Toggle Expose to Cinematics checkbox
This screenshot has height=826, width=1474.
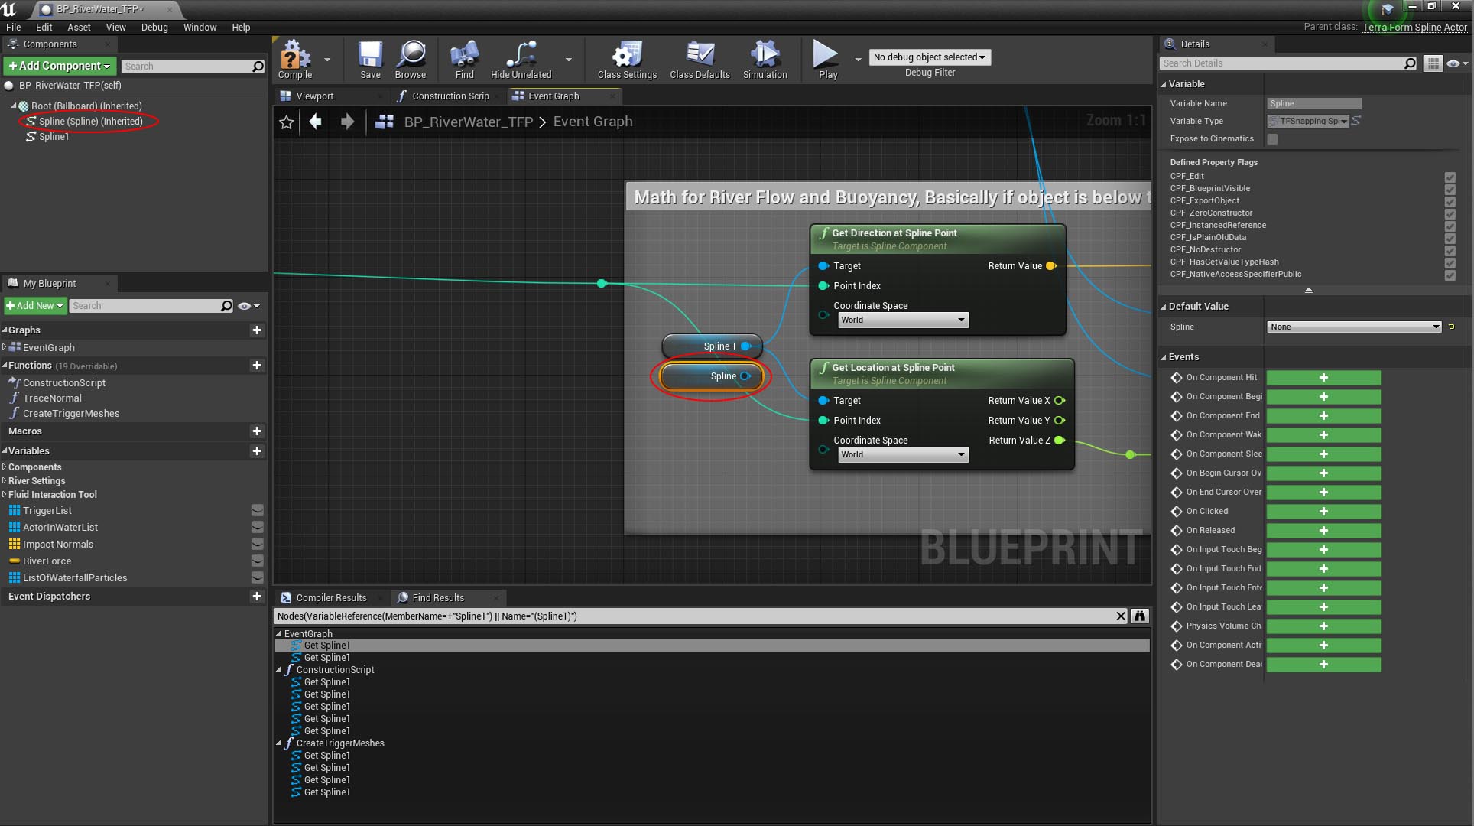tap(1272, 139)
